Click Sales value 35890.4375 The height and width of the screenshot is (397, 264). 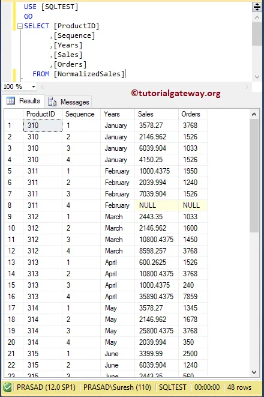(156, 297)
